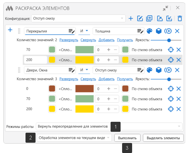Edit the current configuration name

(x=140, y=18)
